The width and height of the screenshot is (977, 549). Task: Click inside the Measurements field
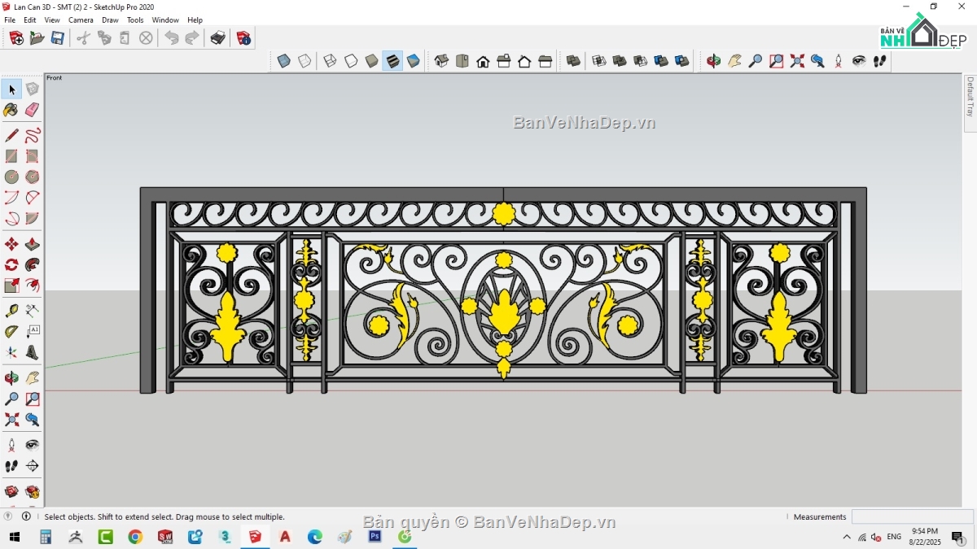coord(912,516)
